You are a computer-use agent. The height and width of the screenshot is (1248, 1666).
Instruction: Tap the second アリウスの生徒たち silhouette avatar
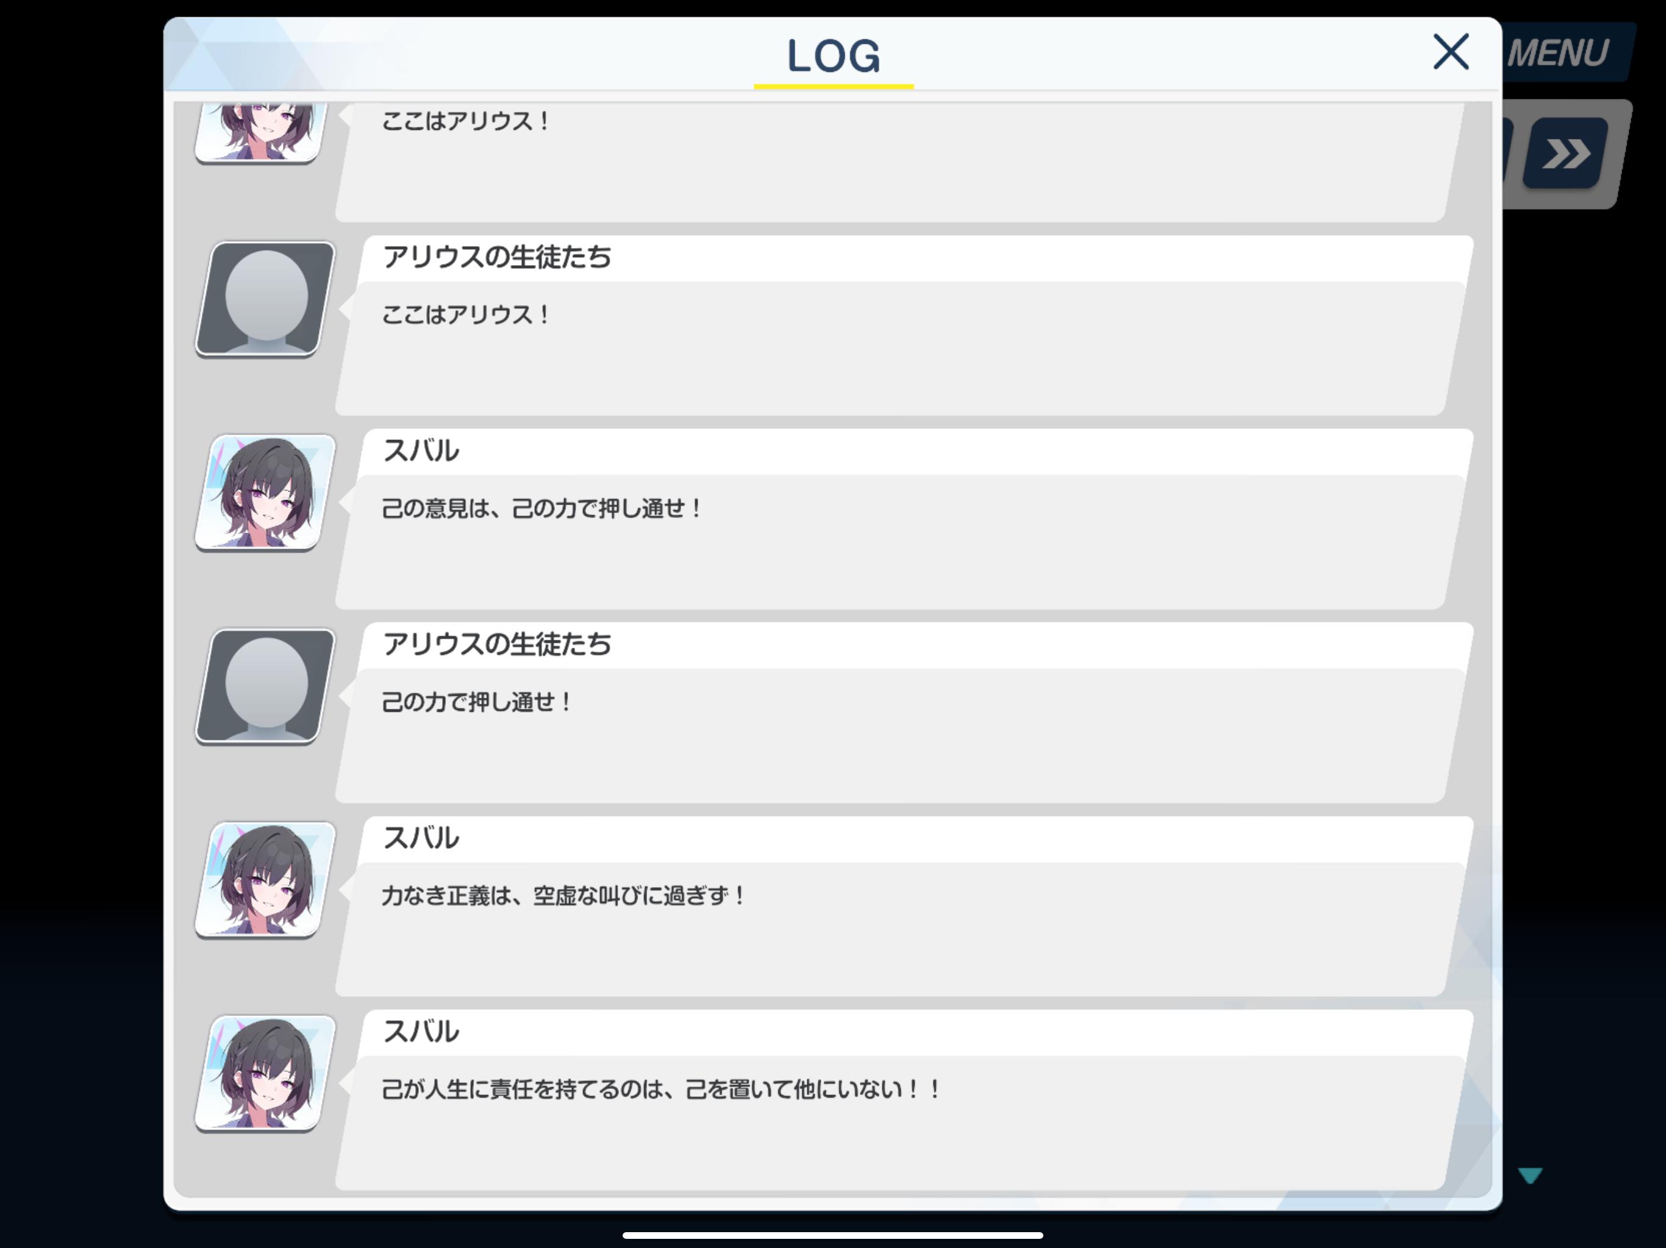265,687
